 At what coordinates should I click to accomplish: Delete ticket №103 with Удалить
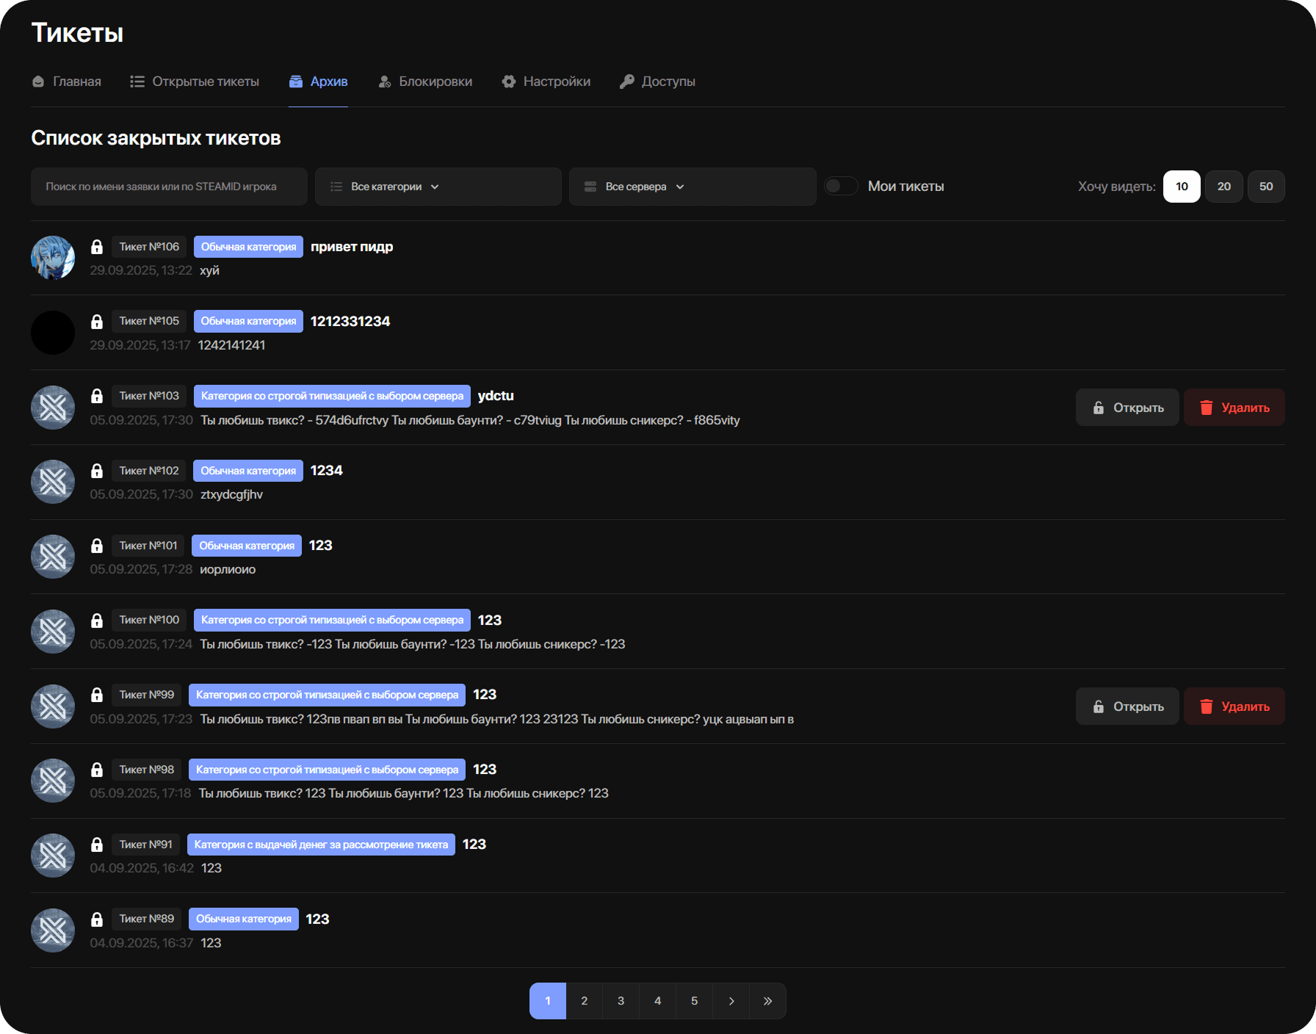[1234, 408]
